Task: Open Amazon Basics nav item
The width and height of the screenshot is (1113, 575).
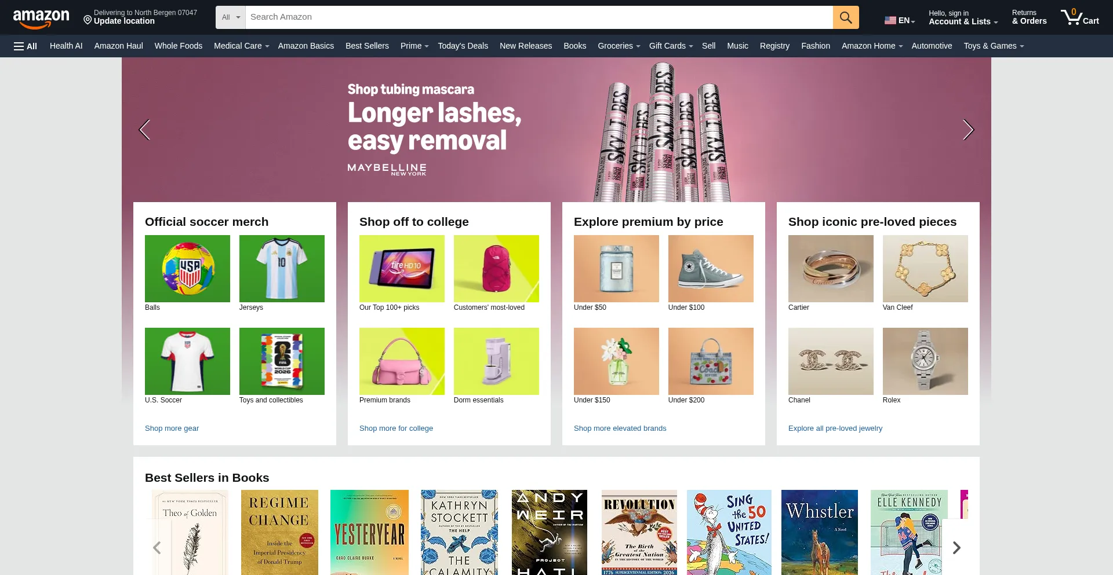Action: 306,46
